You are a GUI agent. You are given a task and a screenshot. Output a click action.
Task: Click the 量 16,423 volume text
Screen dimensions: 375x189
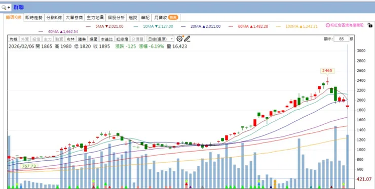(x=177, y=46)
